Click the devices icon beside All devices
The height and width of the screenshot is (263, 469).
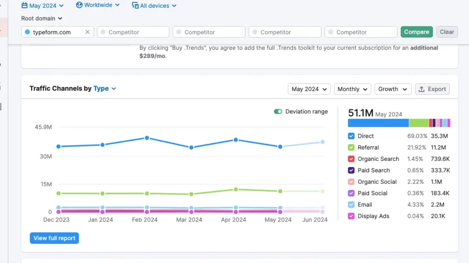click(135, 5)
